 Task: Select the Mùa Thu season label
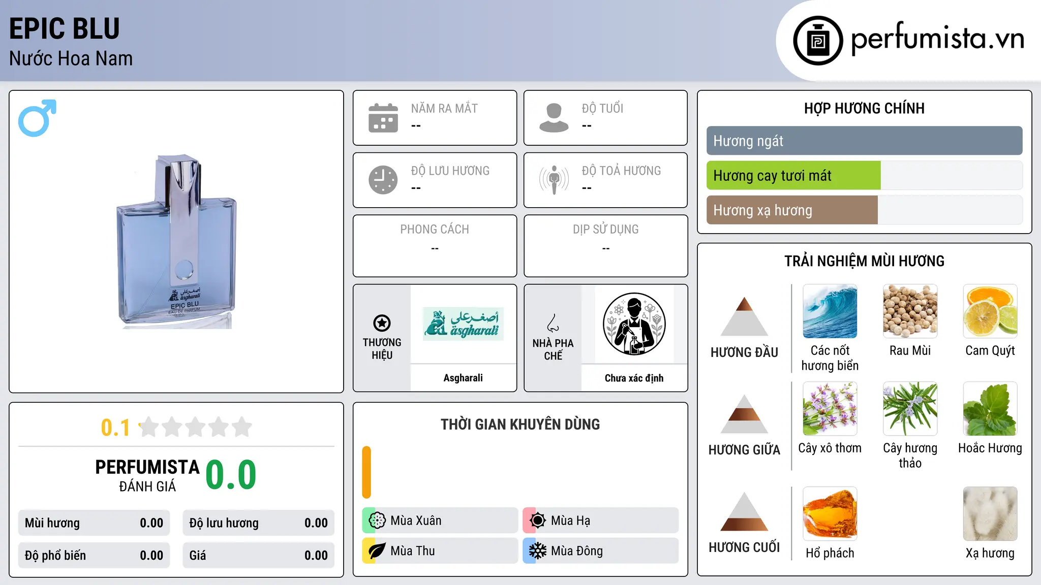coord(413,551)
